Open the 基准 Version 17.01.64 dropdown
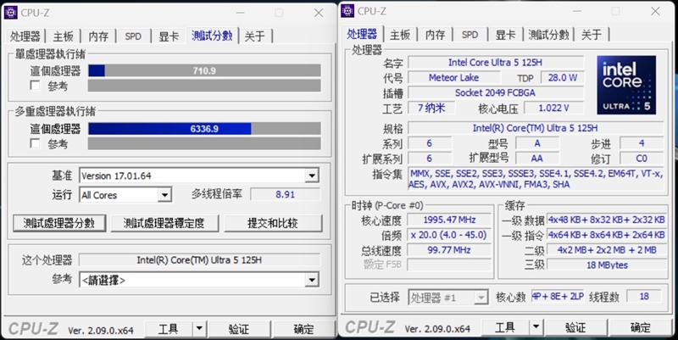 tap(311, 176)
